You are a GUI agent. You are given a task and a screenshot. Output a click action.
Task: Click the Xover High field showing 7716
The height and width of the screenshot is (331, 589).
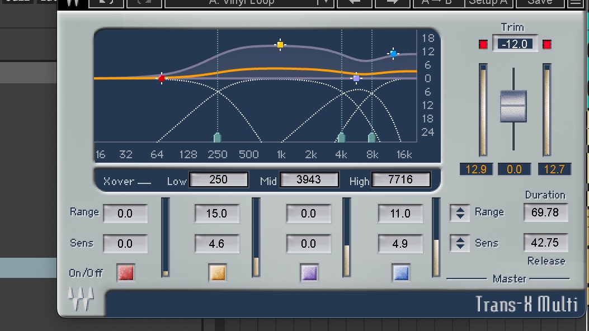(401, 180)
